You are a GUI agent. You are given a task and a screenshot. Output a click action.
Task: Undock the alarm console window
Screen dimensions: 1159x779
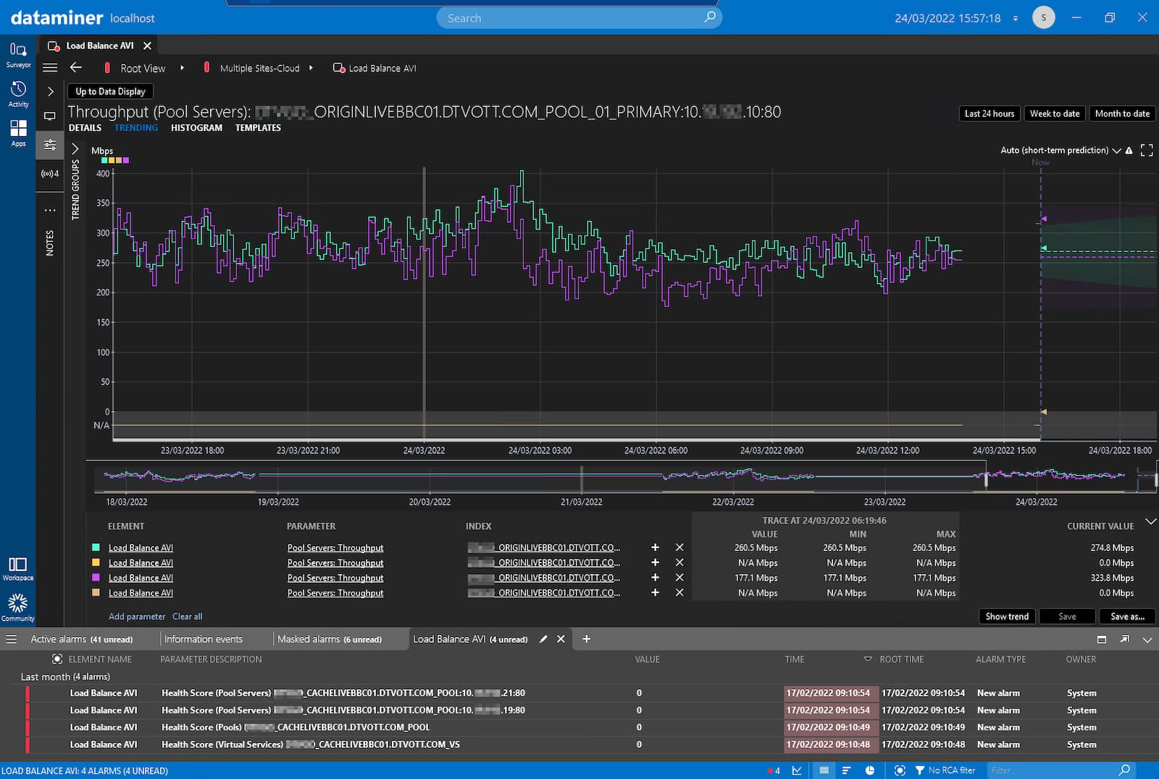(1125, 639)
